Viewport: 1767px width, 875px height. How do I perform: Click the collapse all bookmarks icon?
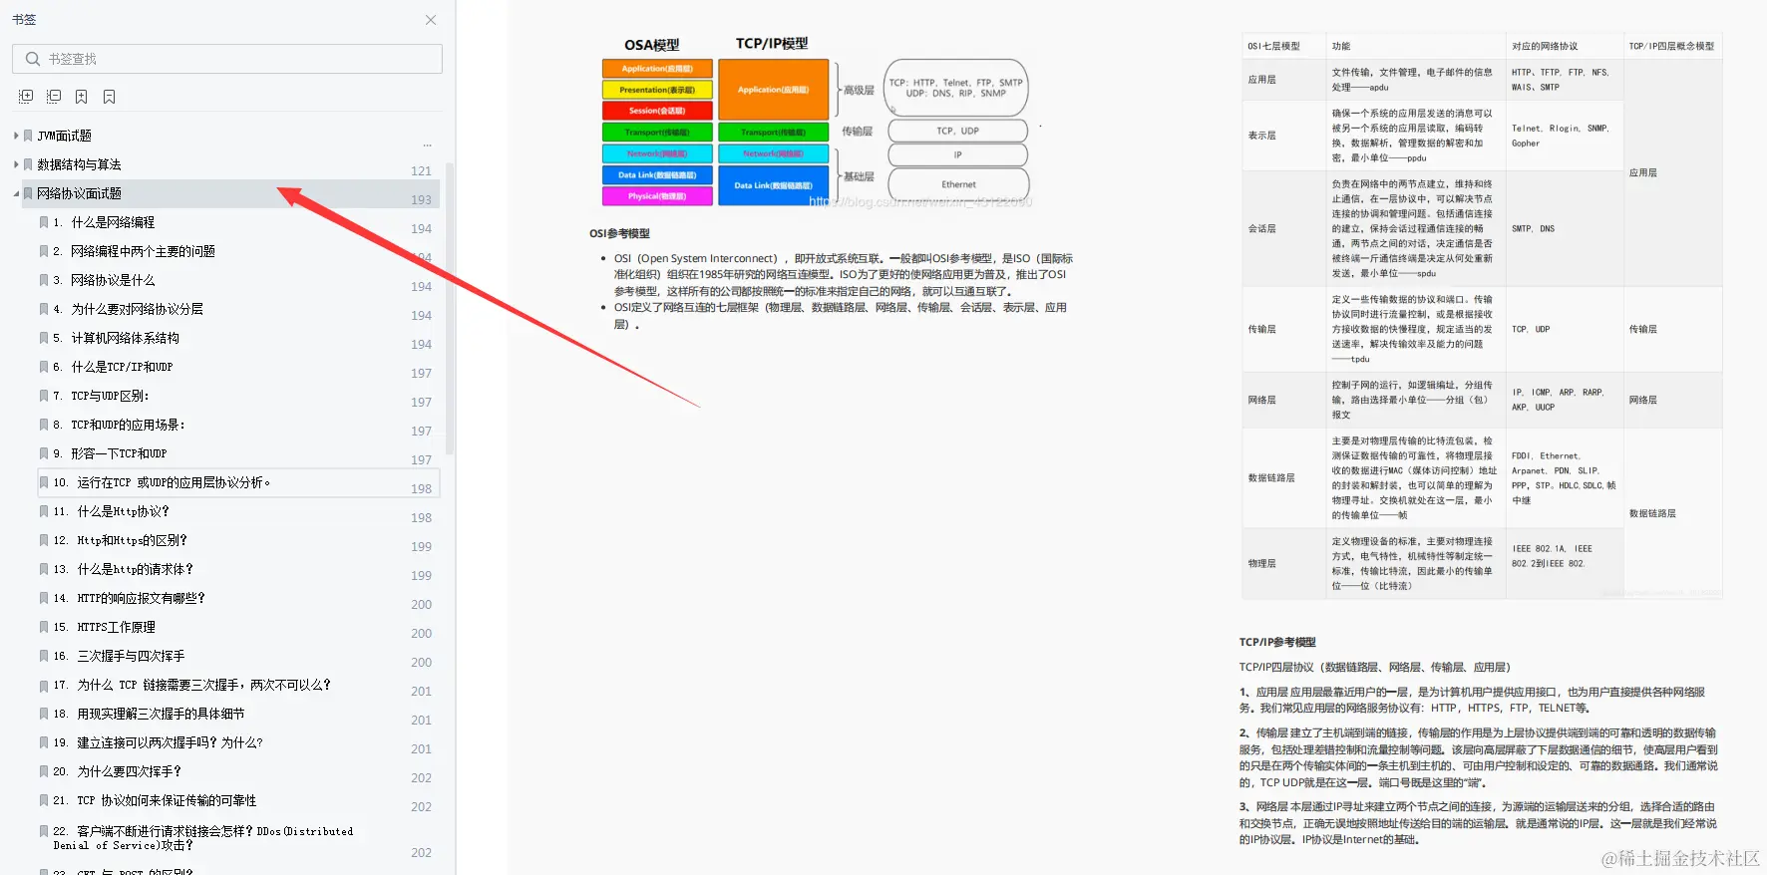coord(54,97)
